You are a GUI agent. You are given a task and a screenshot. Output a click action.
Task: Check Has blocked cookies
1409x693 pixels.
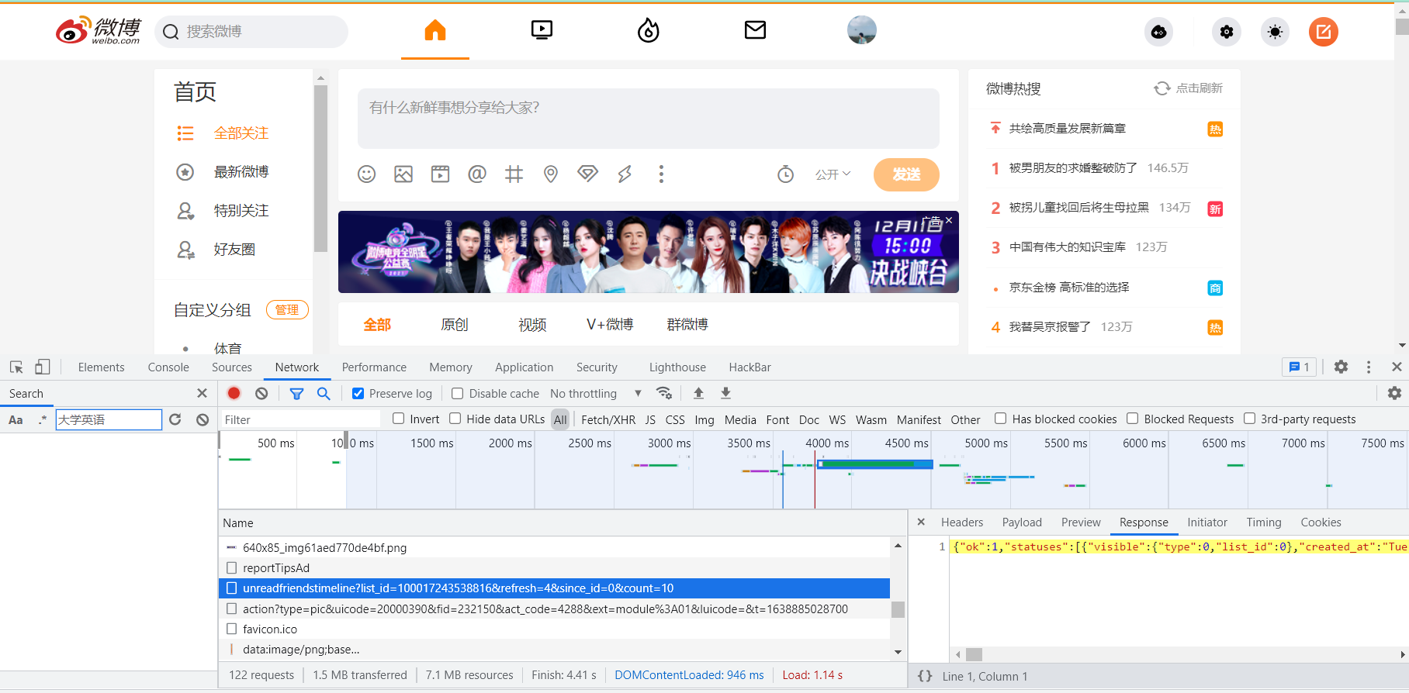coord(1001,419)
